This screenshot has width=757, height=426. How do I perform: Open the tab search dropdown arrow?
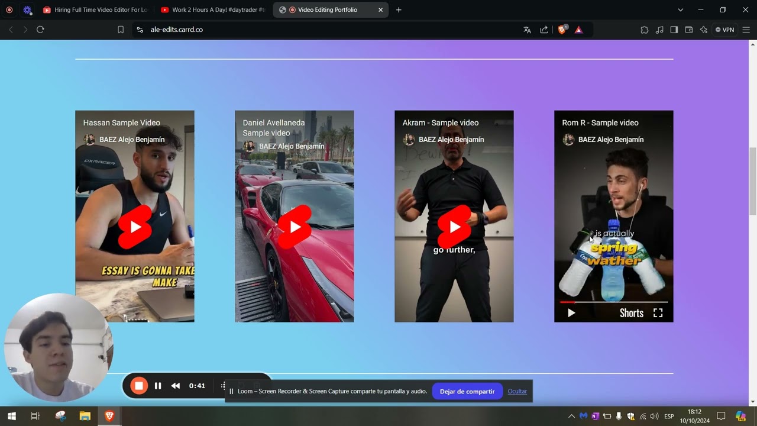coord(680,10)
